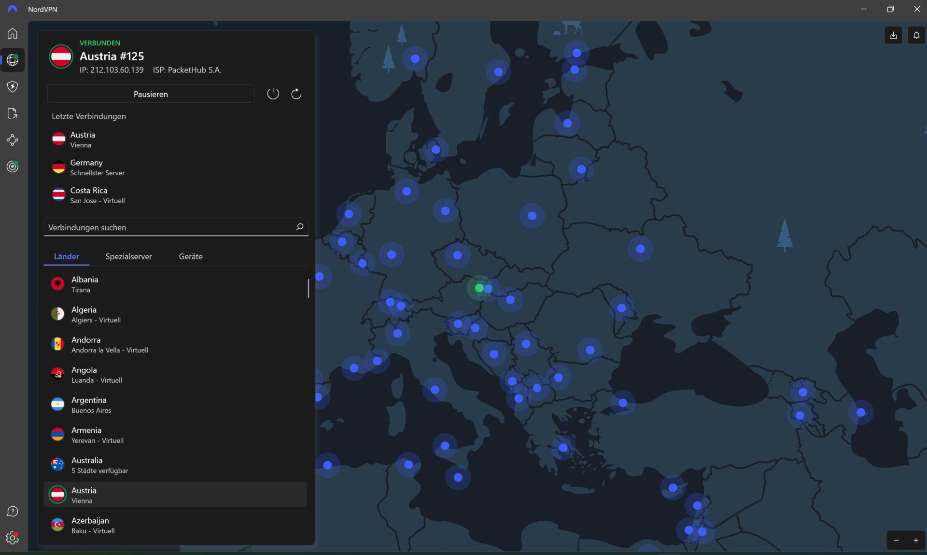Select the globe VPN connection icon
Image resolution: width=927 pixels, height=555 pixels.
[x=13, y=60]
